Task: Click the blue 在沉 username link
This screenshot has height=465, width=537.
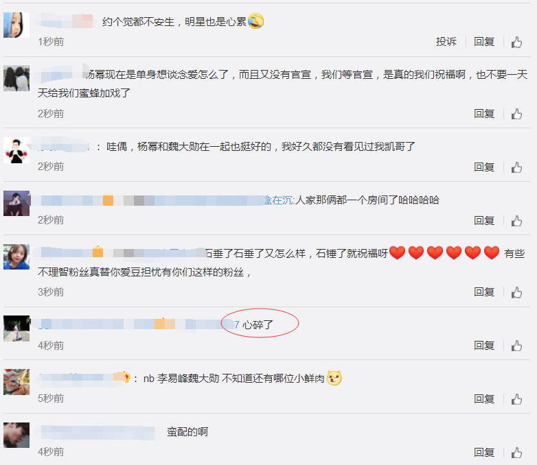Action: click(x=279, y=200)
